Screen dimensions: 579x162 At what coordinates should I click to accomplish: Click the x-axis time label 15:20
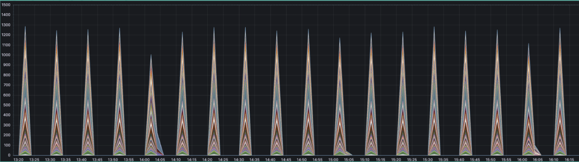396,160
